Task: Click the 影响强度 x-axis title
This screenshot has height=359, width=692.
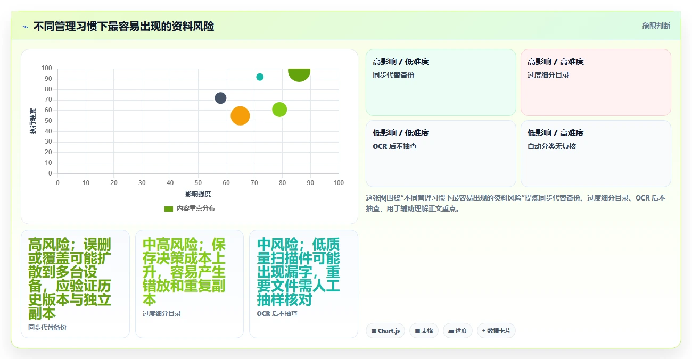Action: [198, 194]
